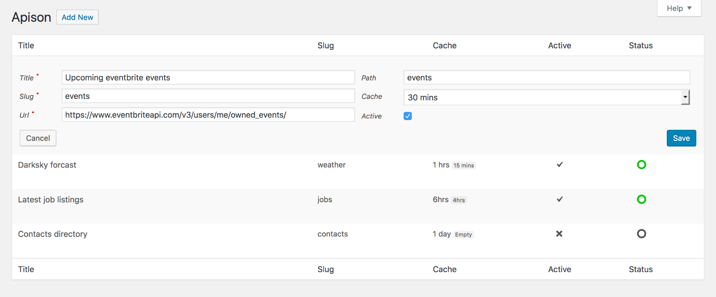
Task: Click grey status circle for Contacts directory
Action: [x=641, y=234]
